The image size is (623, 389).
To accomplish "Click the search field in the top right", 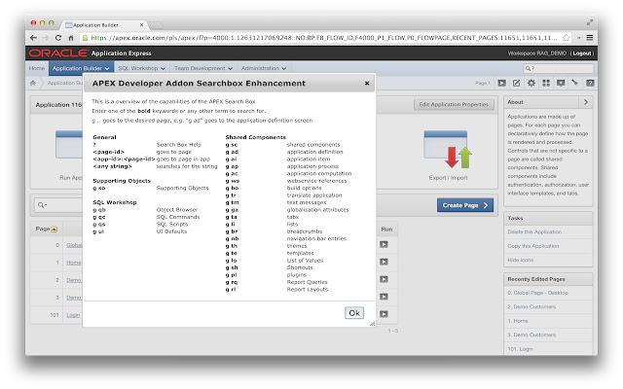I will point(558,68).
